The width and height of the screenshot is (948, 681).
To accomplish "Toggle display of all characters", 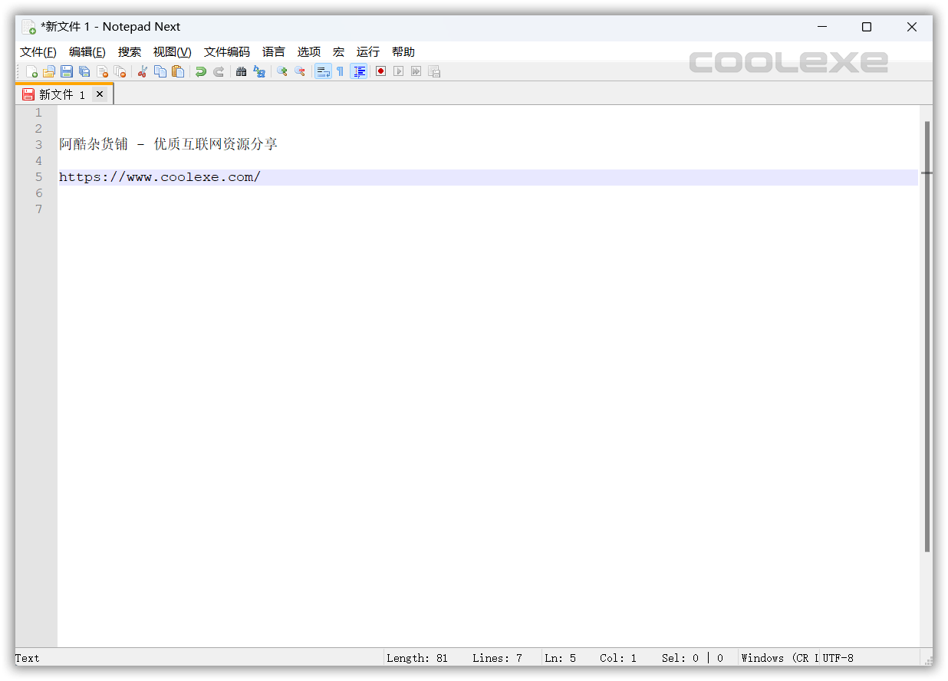I will (x=340, y=71).
